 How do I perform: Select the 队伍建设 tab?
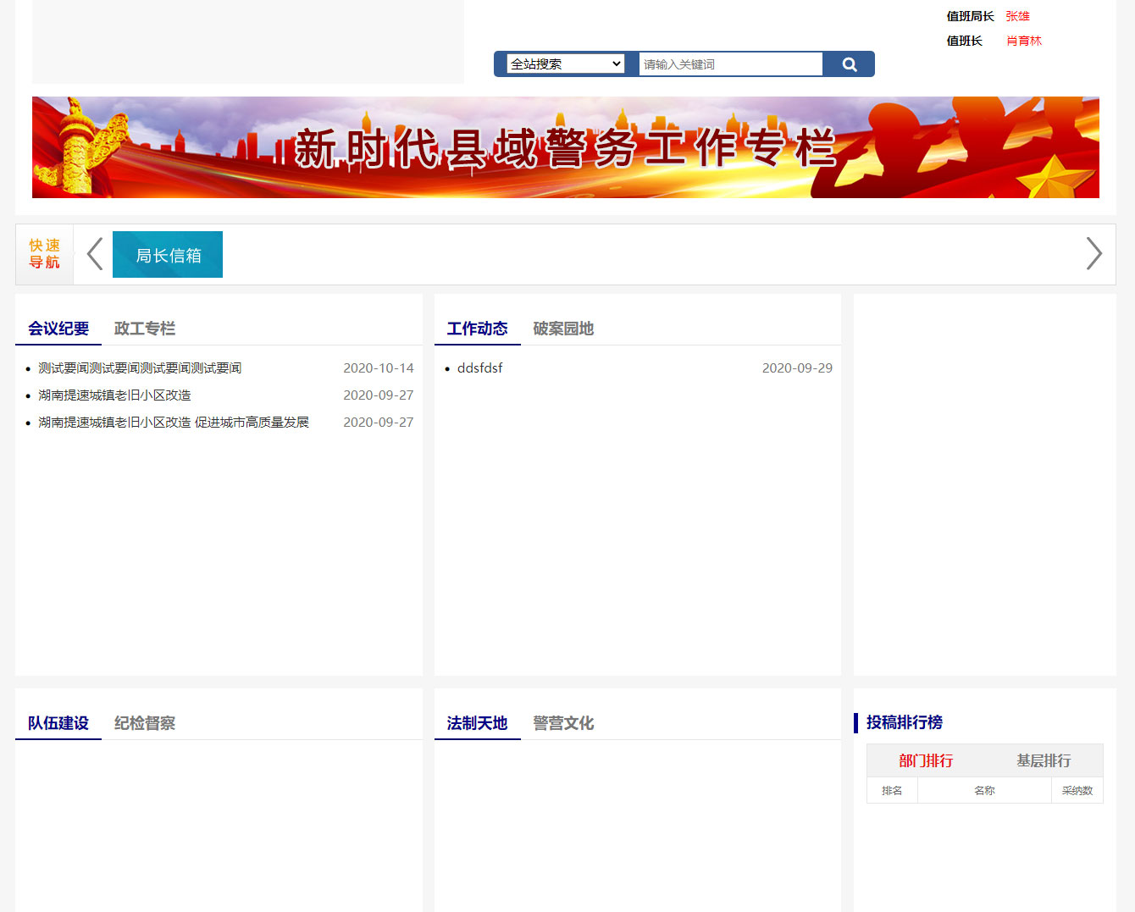coord(58,723)
